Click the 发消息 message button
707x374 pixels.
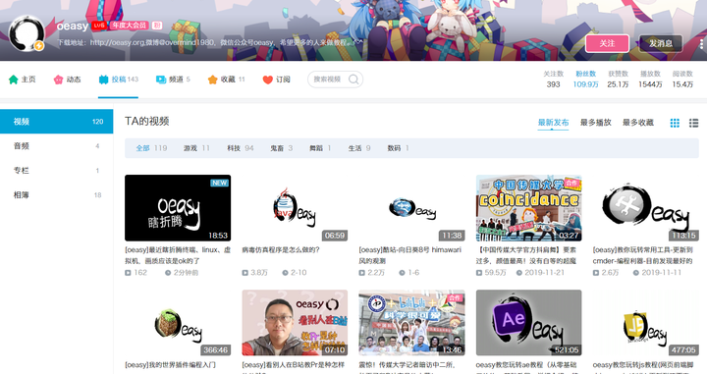[x=661, y=43]
